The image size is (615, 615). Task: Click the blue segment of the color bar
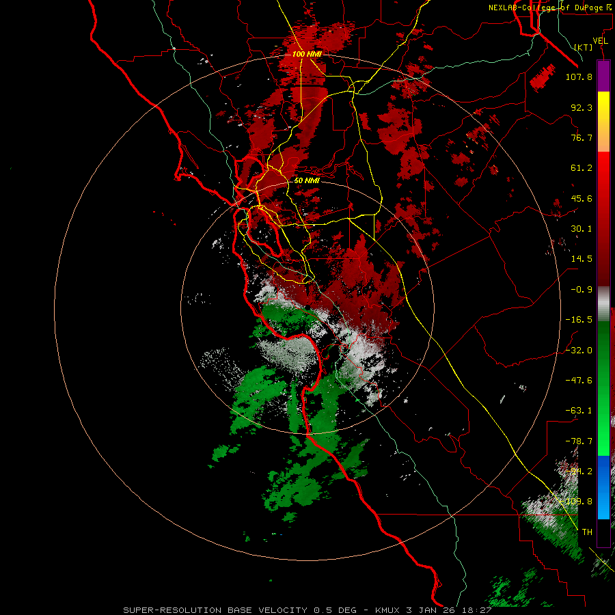603,487
